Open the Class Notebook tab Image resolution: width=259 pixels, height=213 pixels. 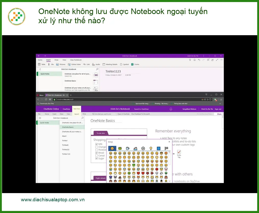point(76,60)
